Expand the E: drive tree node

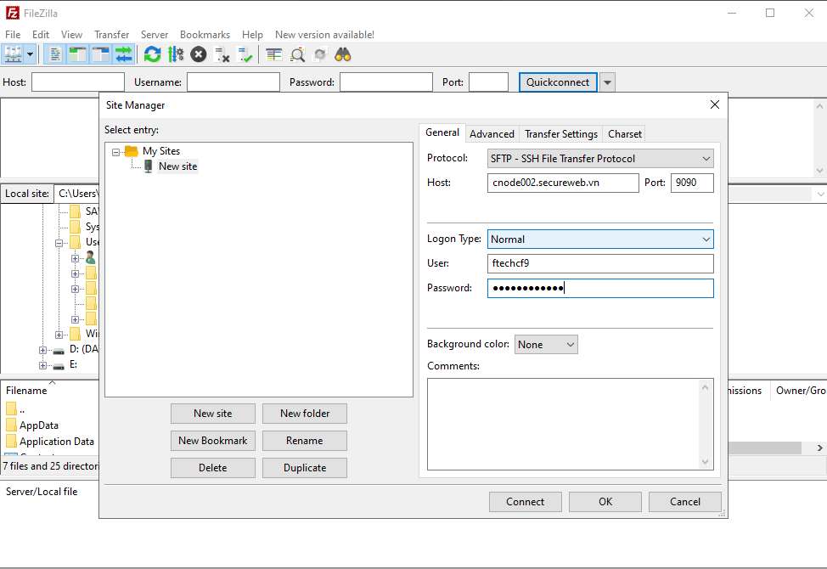tap(42, 365)
